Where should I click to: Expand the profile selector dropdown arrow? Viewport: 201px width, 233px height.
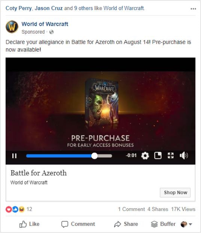pos(191,224)
